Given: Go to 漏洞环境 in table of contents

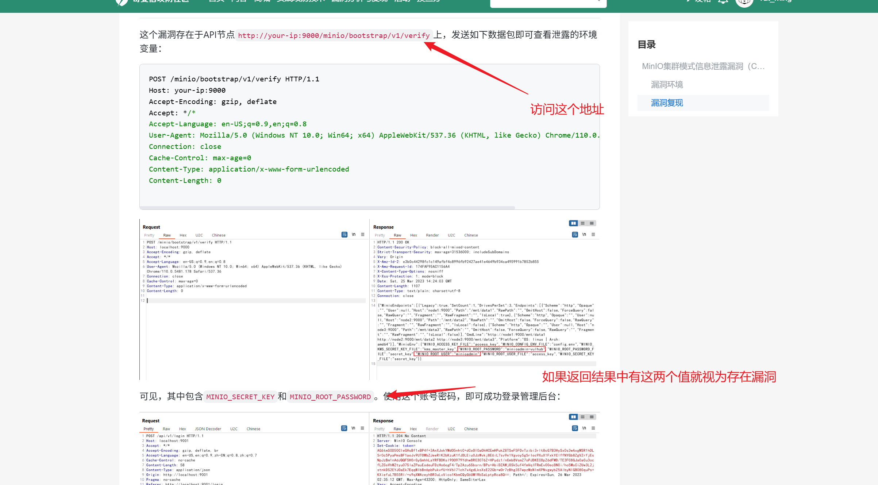Looking at the screenshot, I should coord(667,85).
